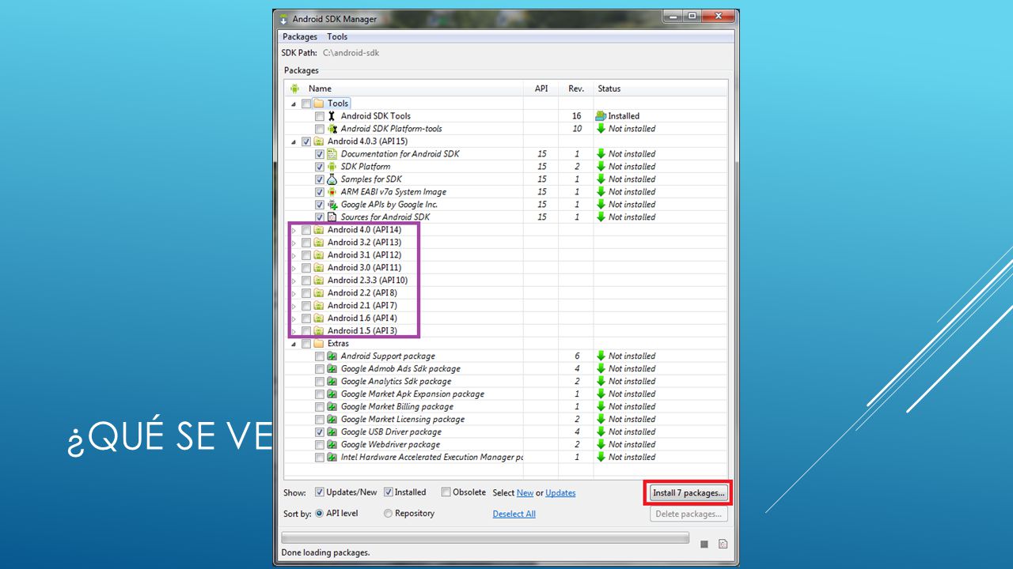Expand the Android 3.2 (API 13) node

[294, 243]
